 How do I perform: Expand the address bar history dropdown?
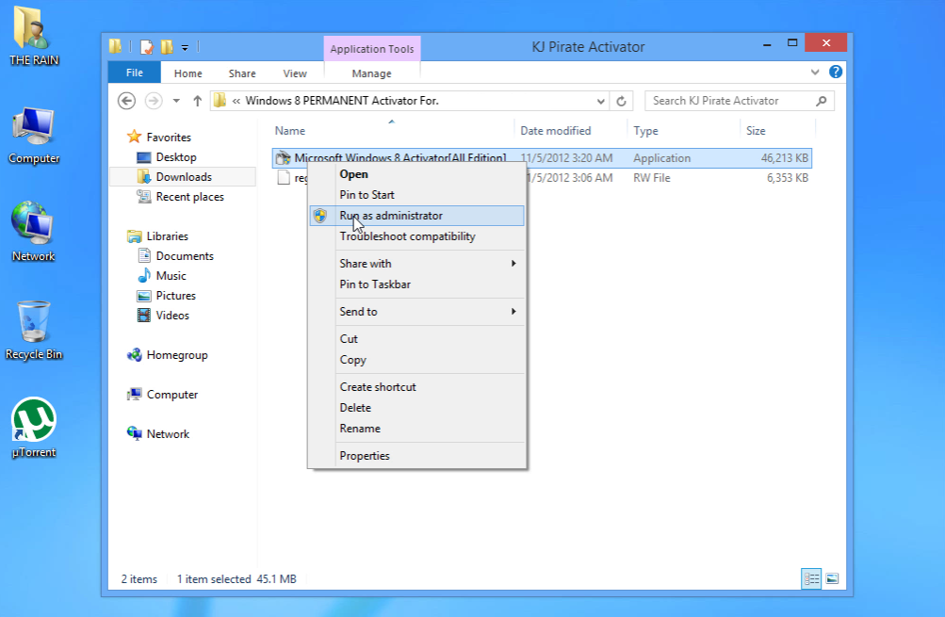(600, 101)
